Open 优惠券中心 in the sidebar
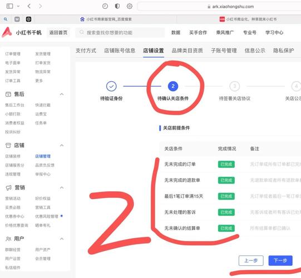This screenshot has width=301, height=278. [x=14, y=216]
